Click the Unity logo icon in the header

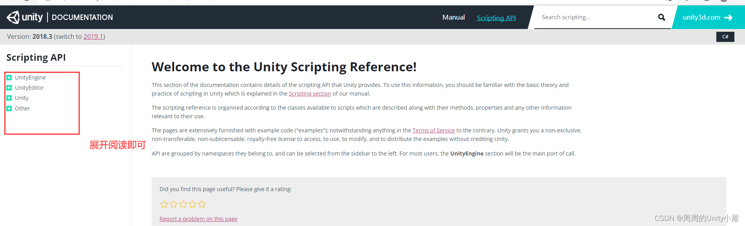[x=13, y=17]
